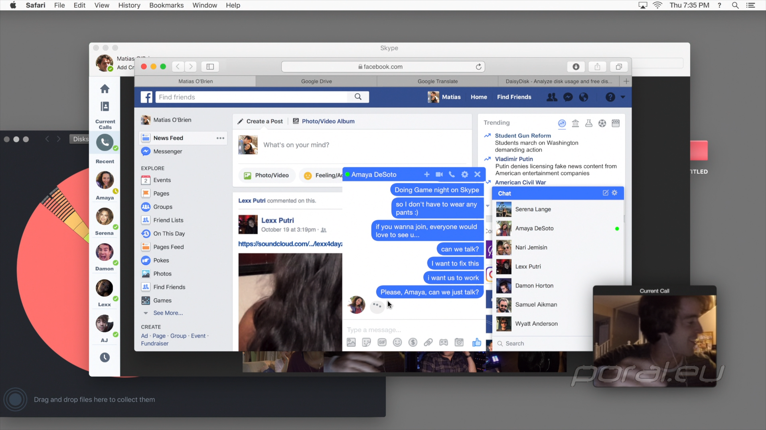Open Messenger icon in Facebook header
Viewport: 766px width, 430px height.
coord(568,97)
